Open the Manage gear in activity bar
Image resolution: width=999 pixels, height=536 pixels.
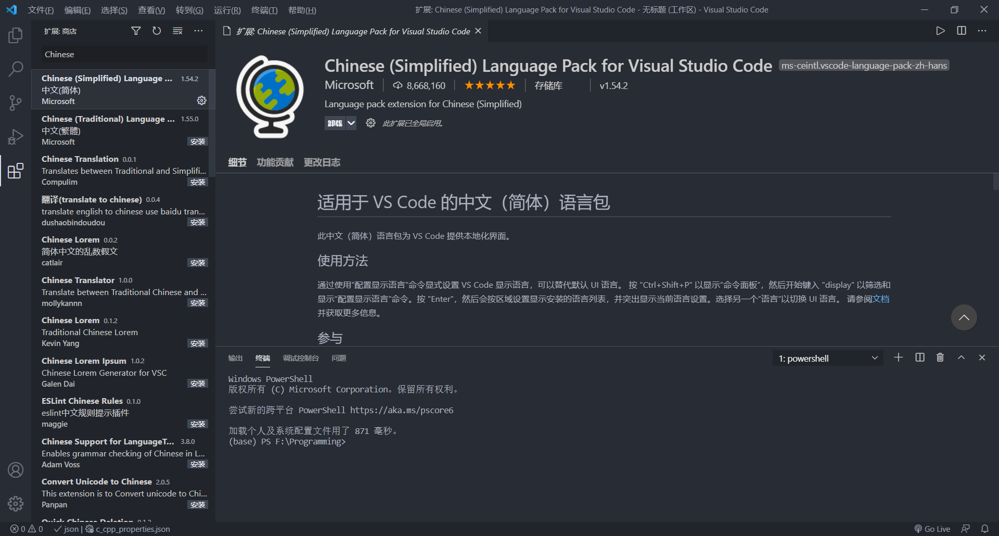16,503
